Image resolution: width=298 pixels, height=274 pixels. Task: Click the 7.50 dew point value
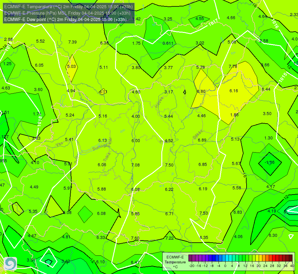pyautogui.click(x=169, y=165)
